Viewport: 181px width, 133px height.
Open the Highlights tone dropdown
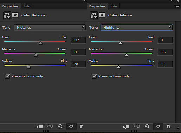tap(137, 27)
